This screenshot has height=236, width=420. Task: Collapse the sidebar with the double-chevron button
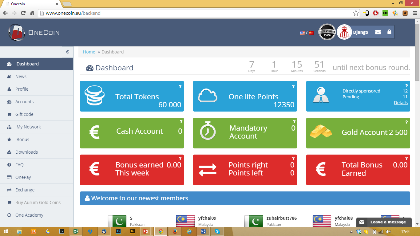67,52
